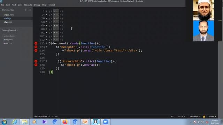Click the error icon on line 127
The height and width of the screenshot is (125, 223).
tap(36, 61)
